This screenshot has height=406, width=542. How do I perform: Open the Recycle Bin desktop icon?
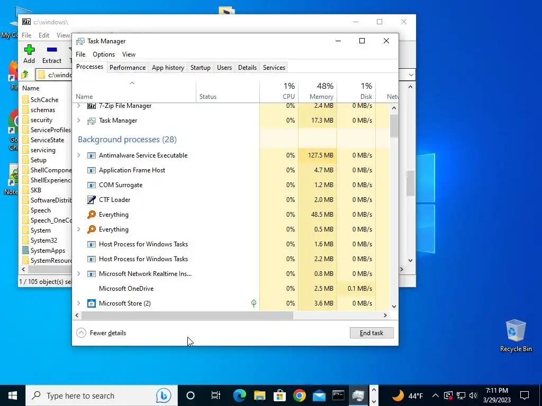[516, 336]
